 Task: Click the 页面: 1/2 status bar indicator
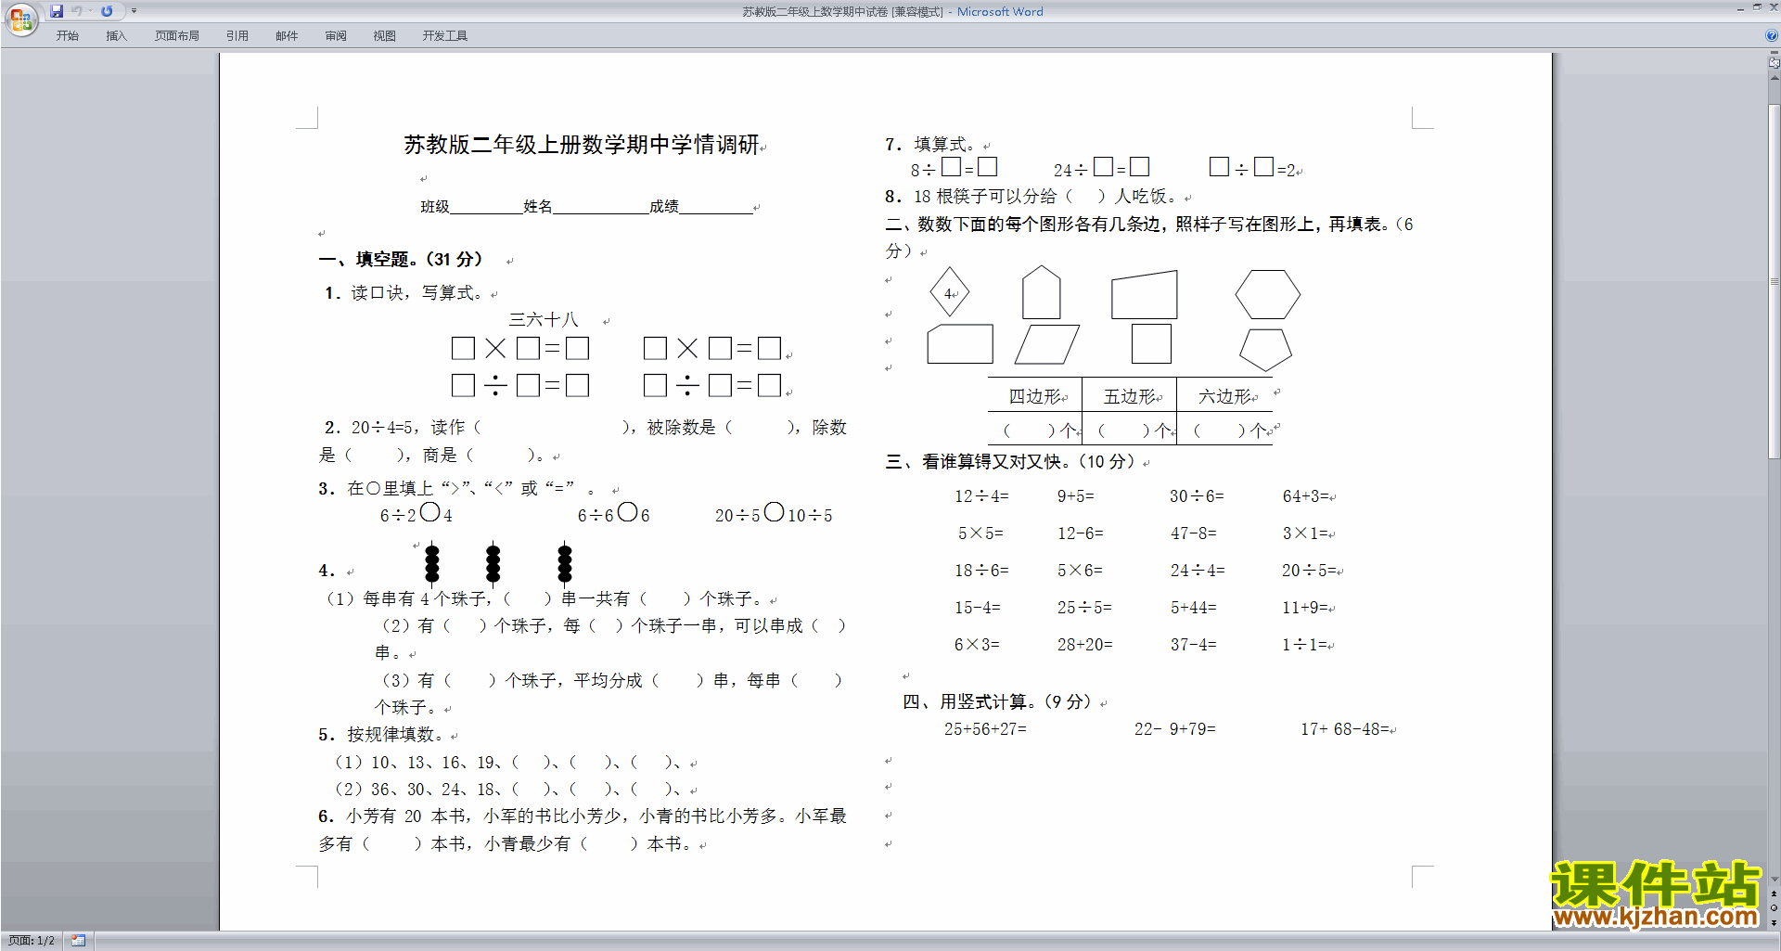[32, 941]
